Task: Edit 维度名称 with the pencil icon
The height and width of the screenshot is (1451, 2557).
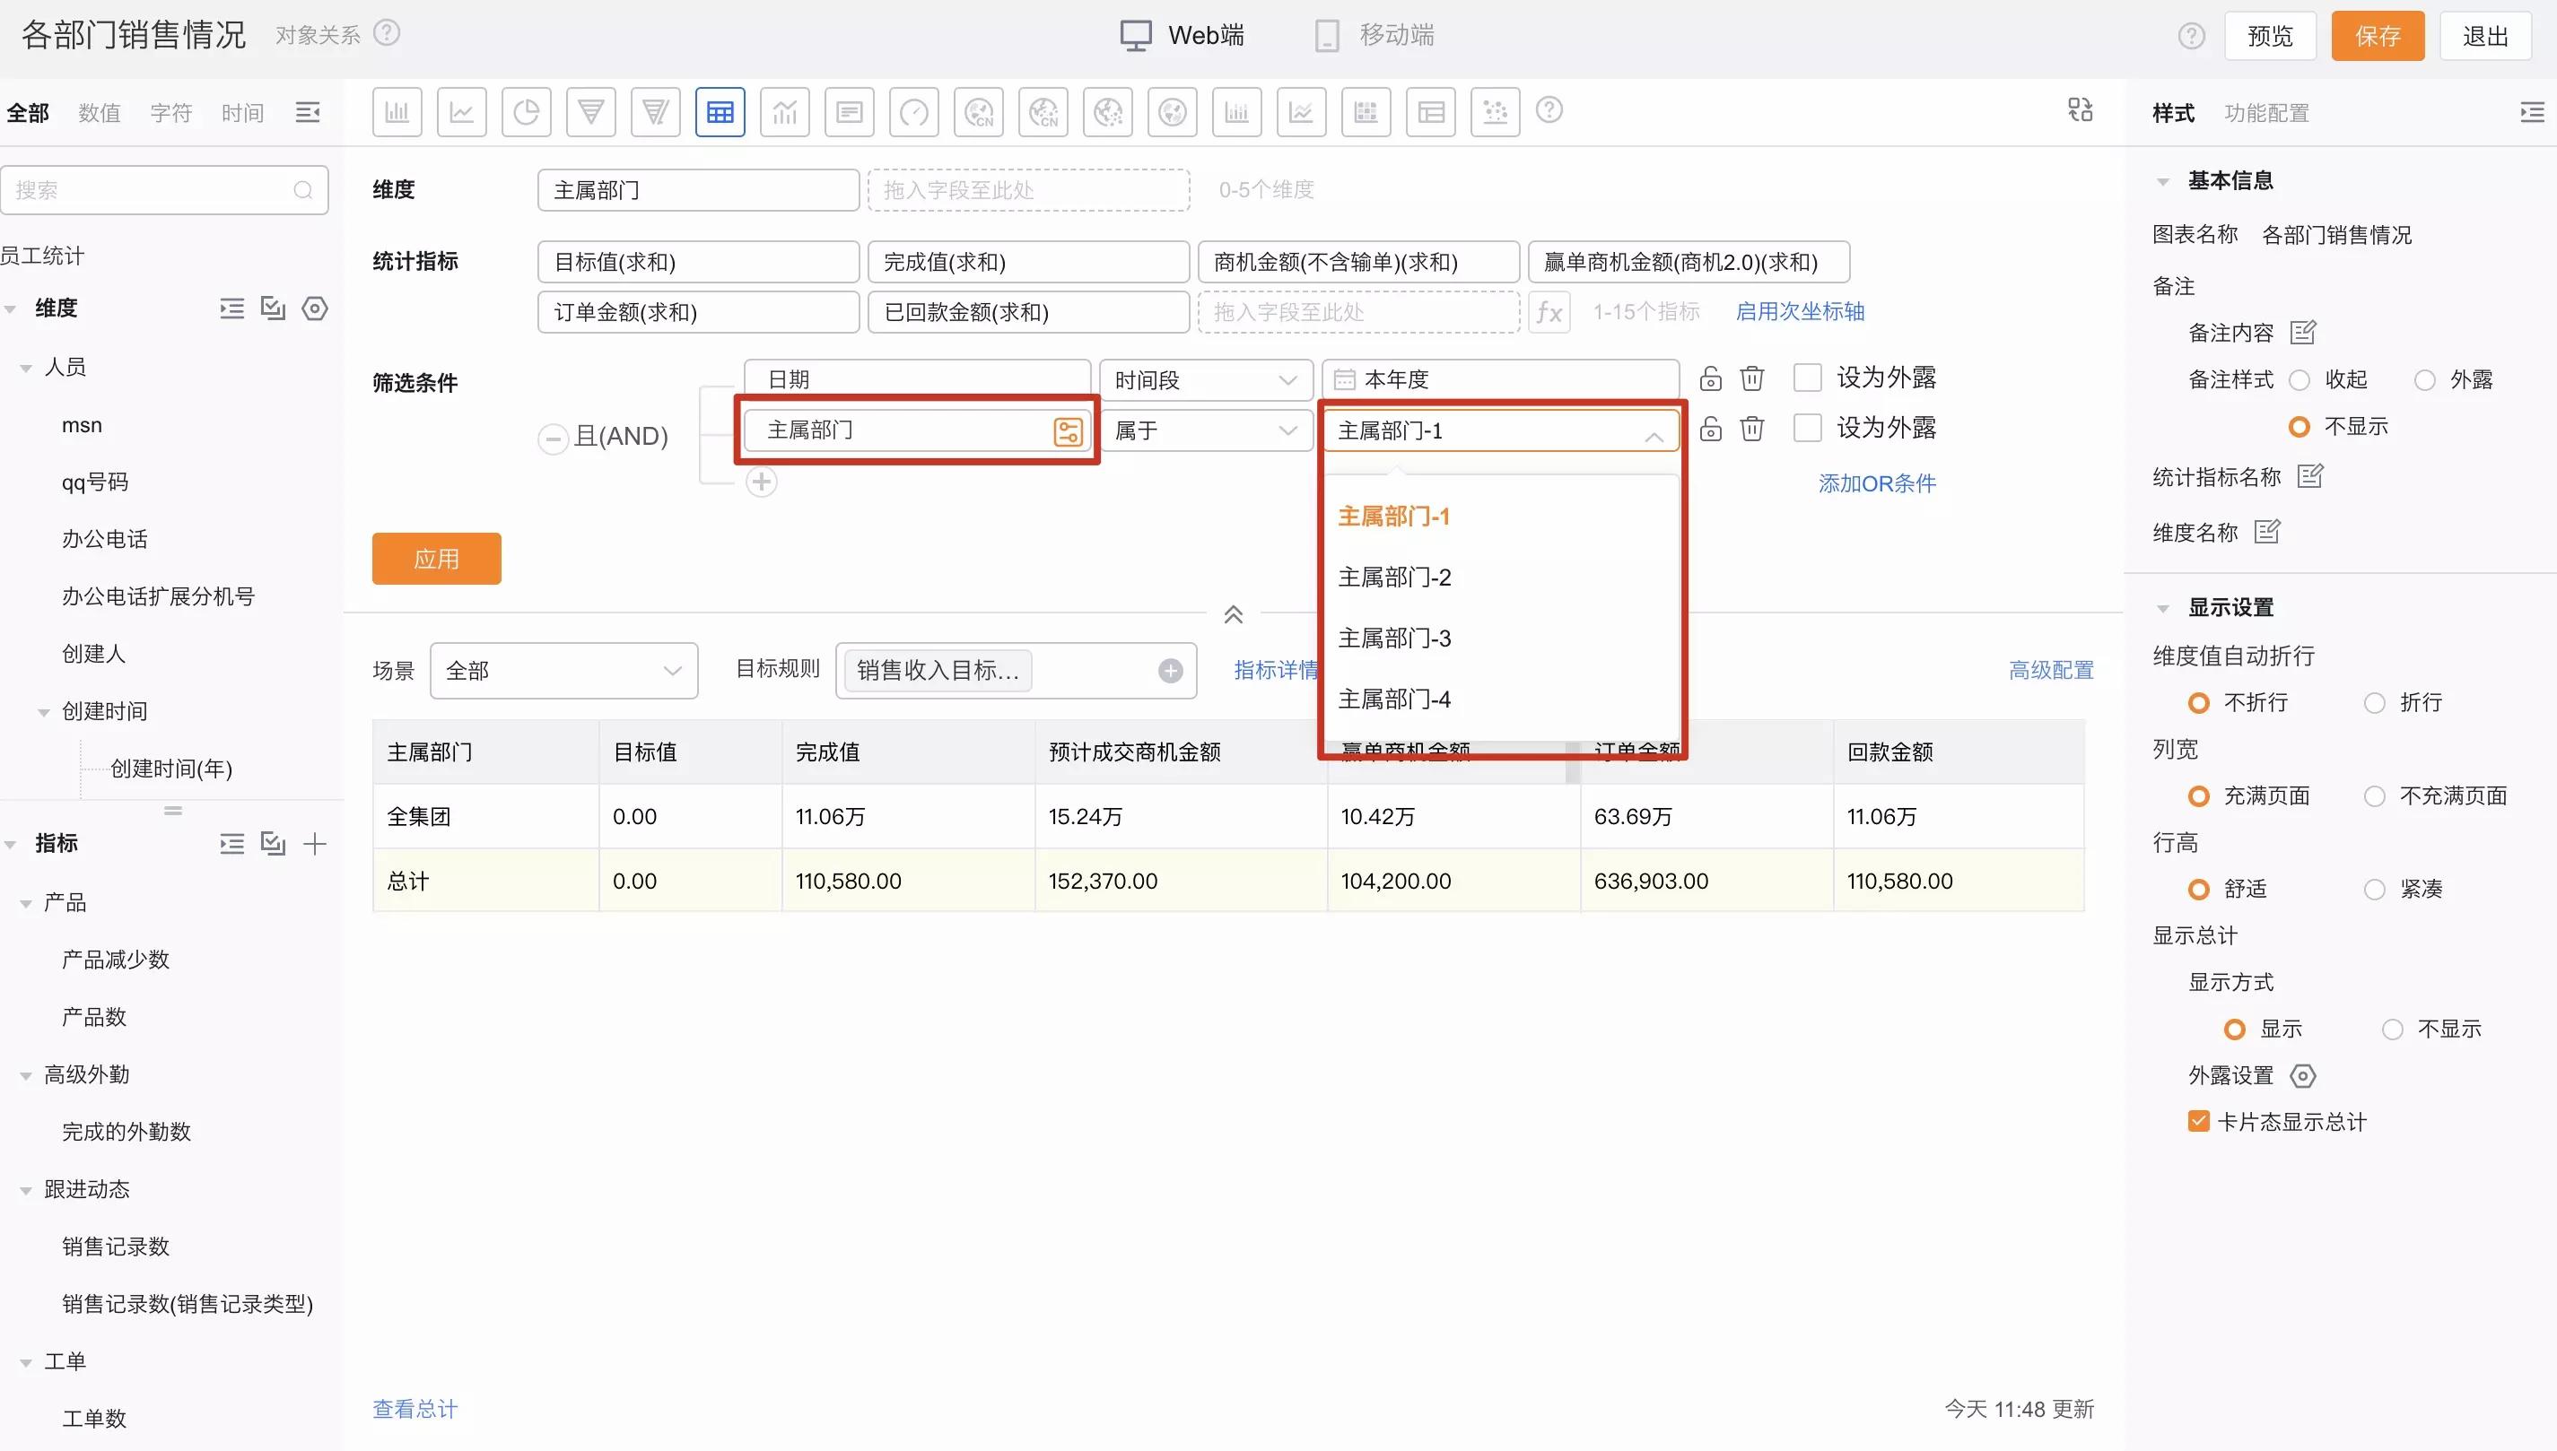Action: pyautogui.click(x=2268, y=531)
